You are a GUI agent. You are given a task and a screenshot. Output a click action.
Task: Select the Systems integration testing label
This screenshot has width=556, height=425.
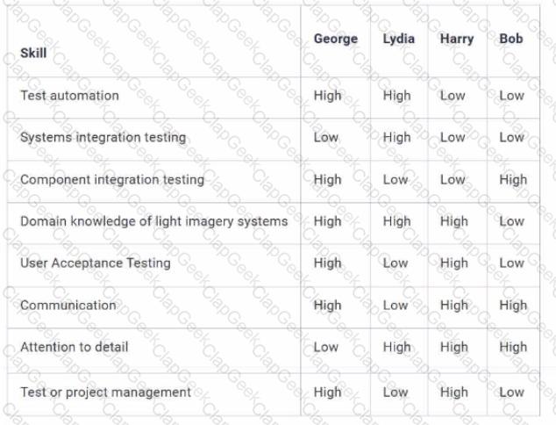coord(103,138)
